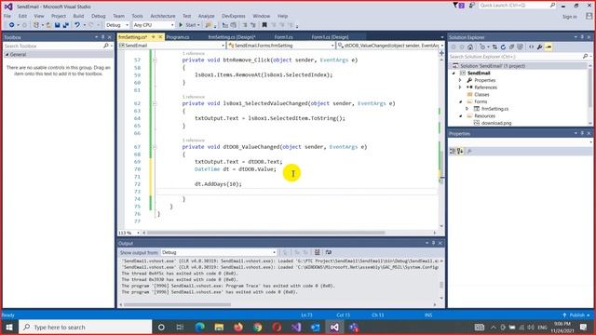Click the Toolbox search magnifier icon
The image size is (596, 335).
tap(105, 46)
